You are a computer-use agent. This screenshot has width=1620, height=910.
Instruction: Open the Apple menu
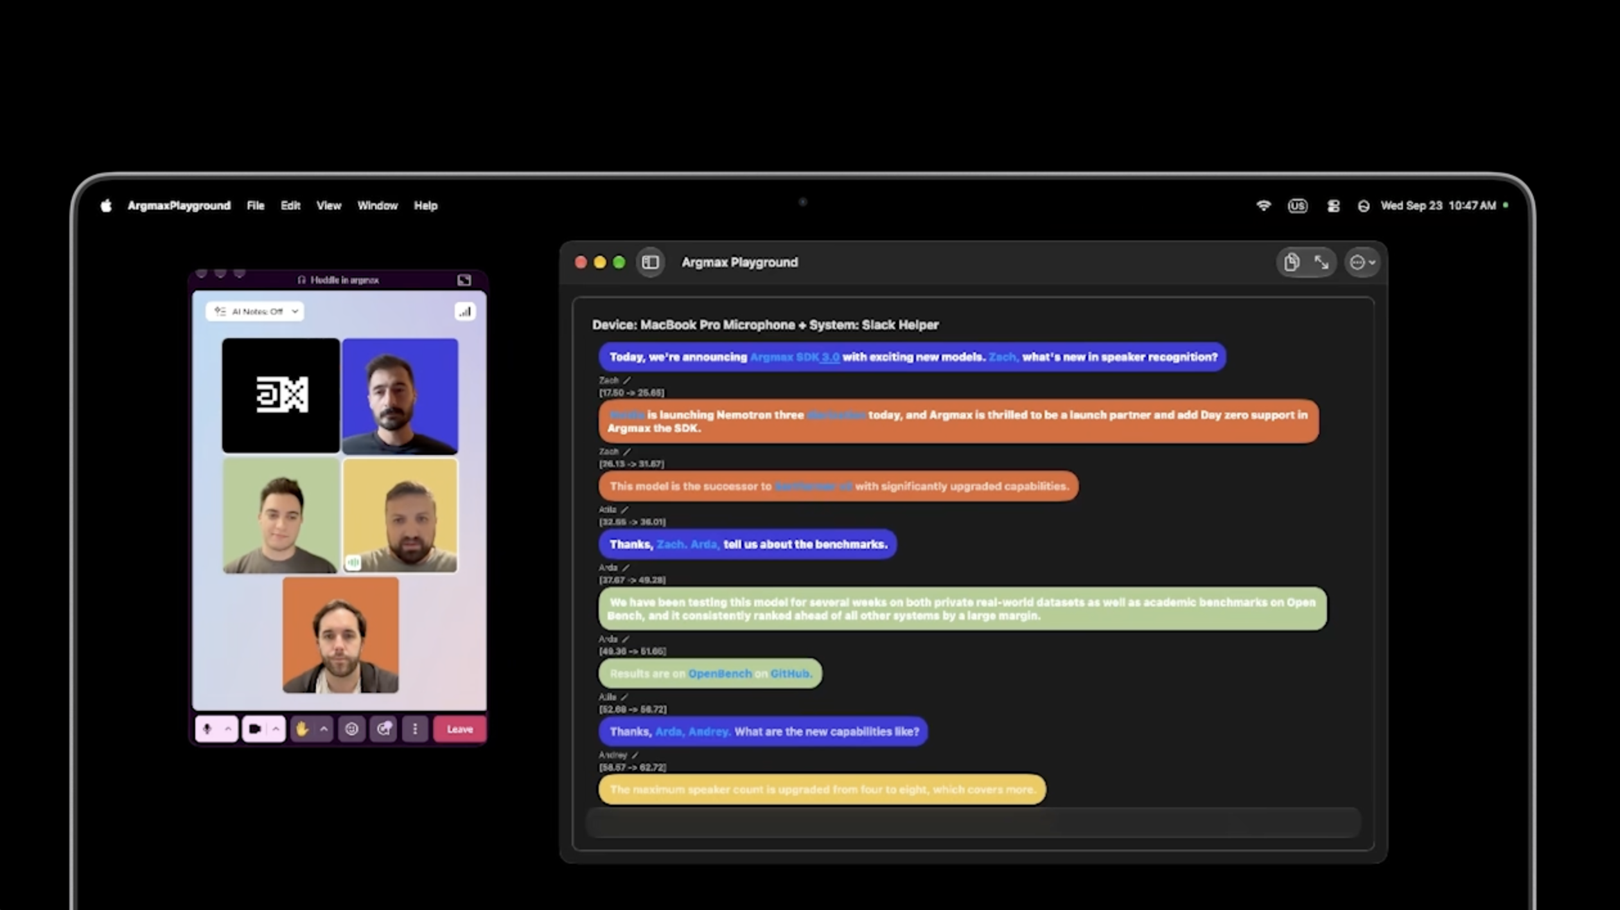click(x=106, y=206)
